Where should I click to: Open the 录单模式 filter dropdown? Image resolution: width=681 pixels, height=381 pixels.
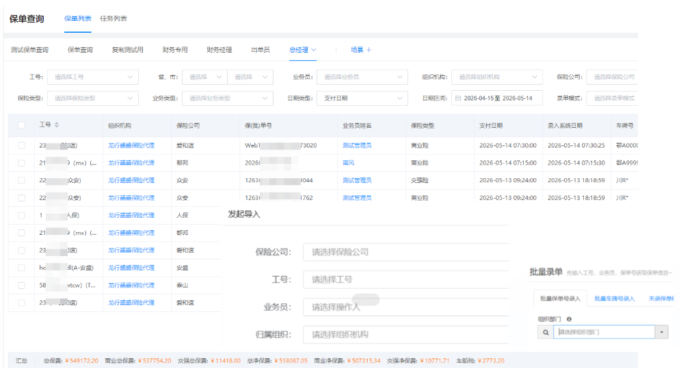tap(613, 98)
